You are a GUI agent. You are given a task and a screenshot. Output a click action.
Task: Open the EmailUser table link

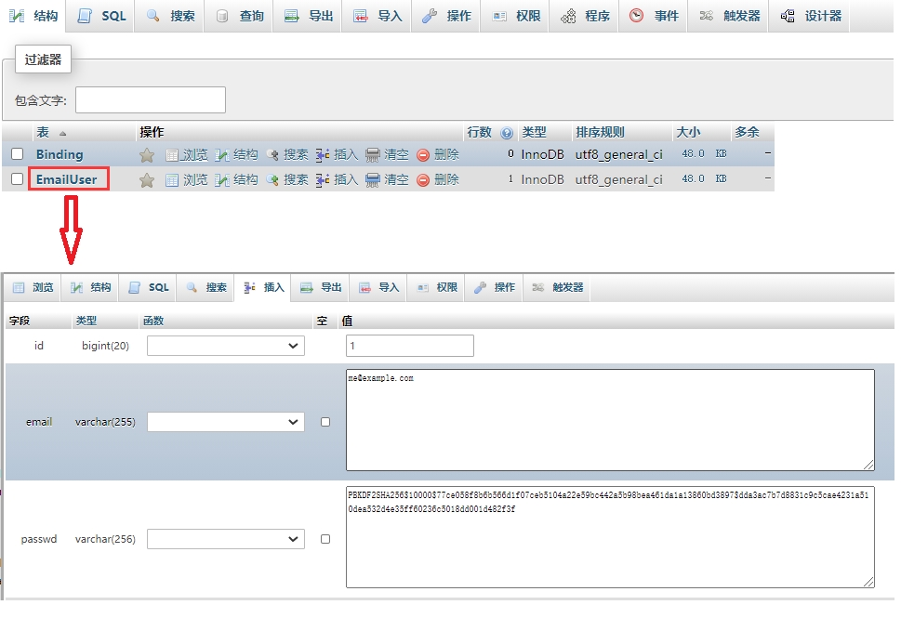click(67, 179)
